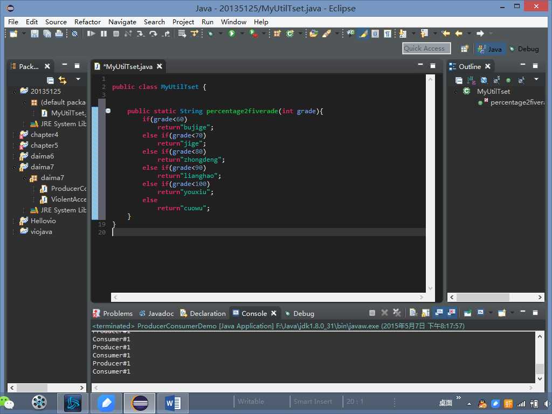
Task: Open the New Class dropdown arrow
Action: click(300, 34)
